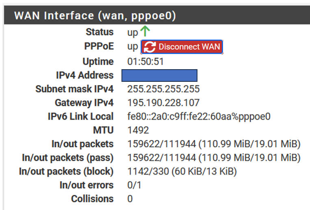Screen dimensions: 310x210
Task: Select the blue redacted IPv4 address box
Action: [x=159, y=76]
